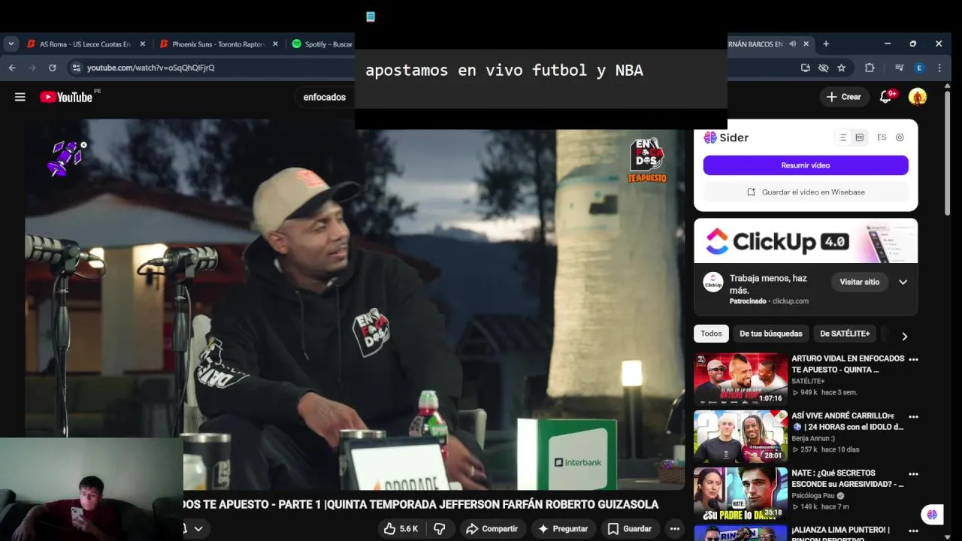
Task: Open the browser extensions puzzle icon
Action: tap(870, 68)
